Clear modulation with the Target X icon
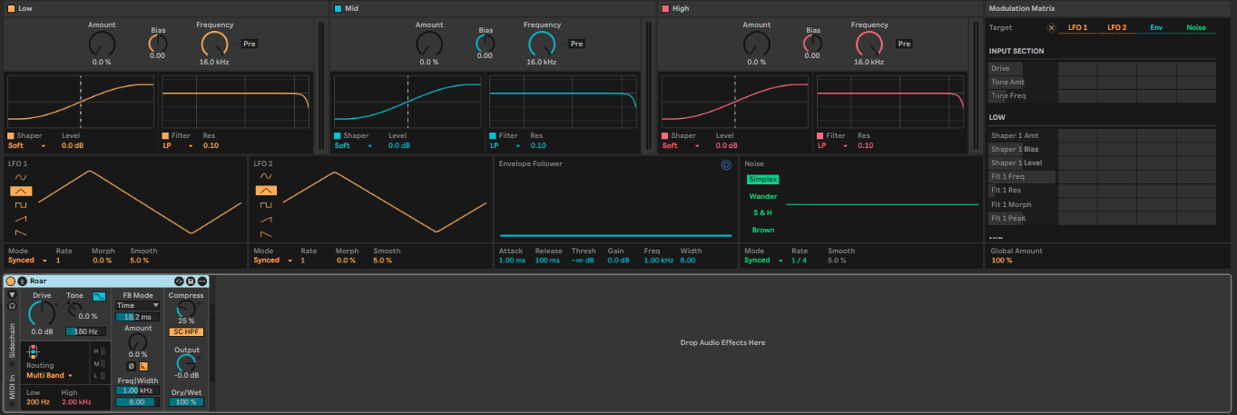This screenshot has width=1237, height=415. 1052,28
